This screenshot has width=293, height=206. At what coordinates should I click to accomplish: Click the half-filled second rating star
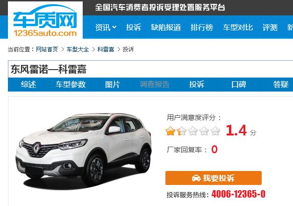coord(181,131)
